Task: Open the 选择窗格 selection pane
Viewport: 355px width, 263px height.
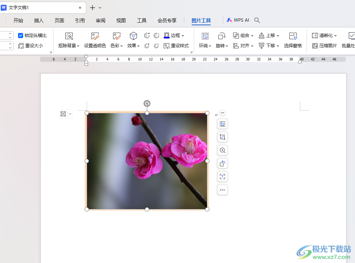Action: tap(293, 40)
